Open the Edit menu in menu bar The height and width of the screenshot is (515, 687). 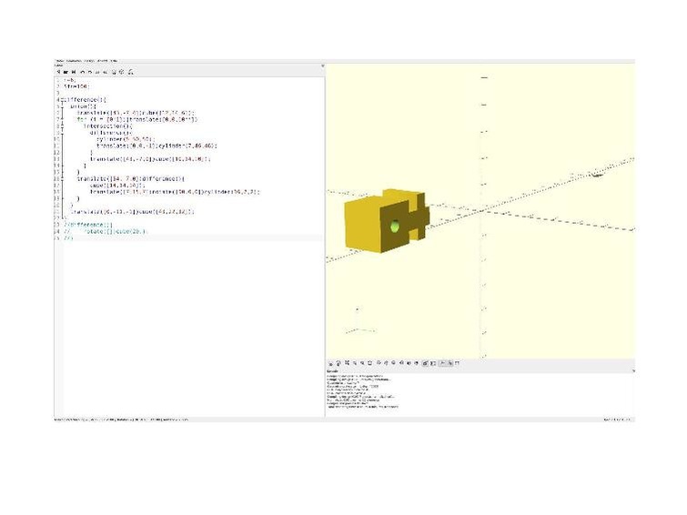coord(70,61)
